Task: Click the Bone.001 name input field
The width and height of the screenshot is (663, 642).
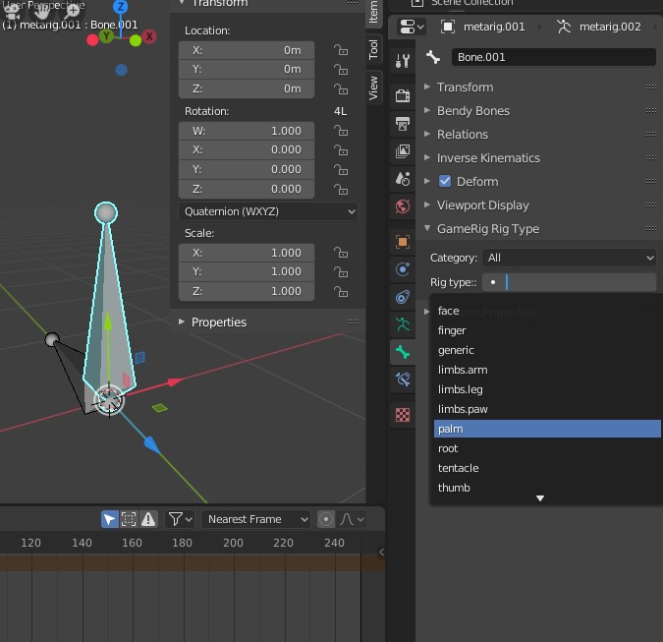Action: pos(554,57)
